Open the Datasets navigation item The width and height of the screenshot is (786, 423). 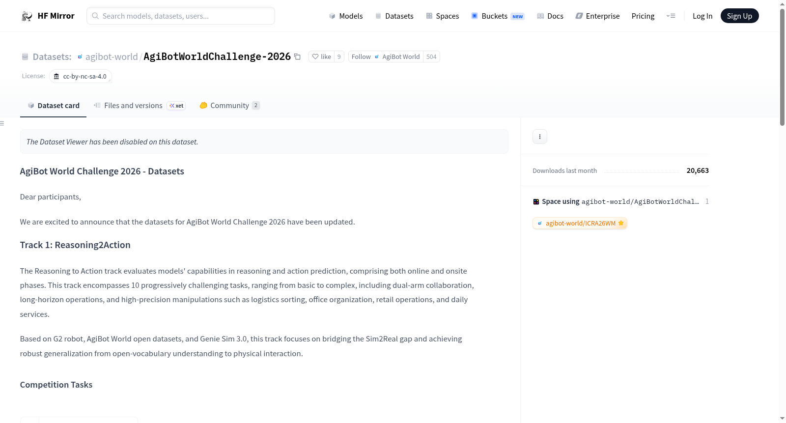(x=394, y=16)
